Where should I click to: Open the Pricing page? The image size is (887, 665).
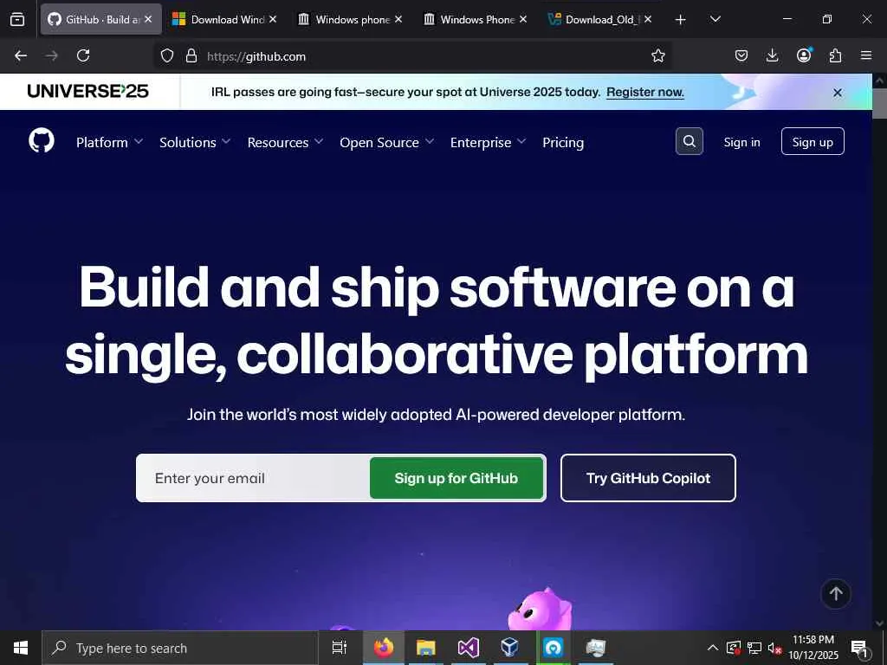click(563, 143)
